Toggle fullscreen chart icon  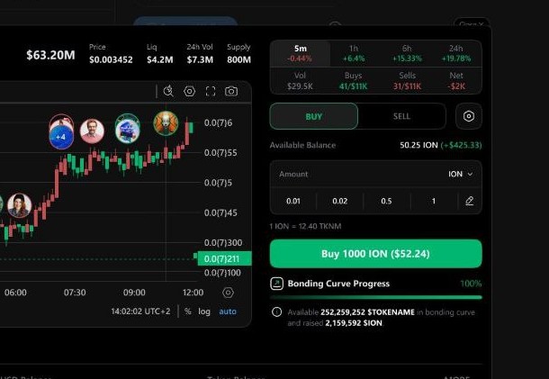211,92
